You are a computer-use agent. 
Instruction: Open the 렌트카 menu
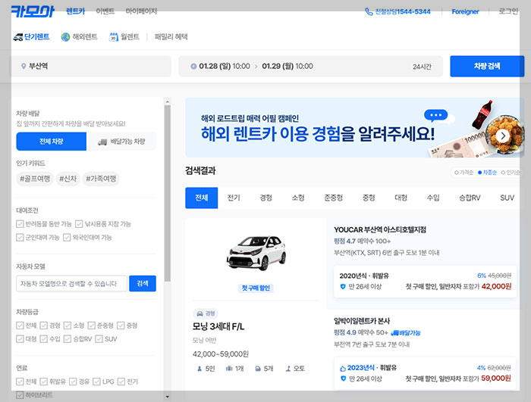(76, 11)
